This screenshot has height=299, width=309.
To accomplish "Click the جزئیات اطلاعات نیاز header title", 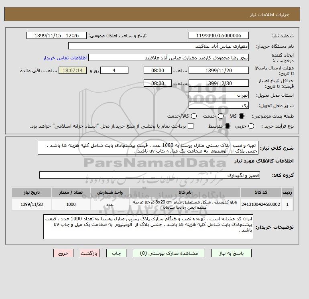I will tap(270, 14).
